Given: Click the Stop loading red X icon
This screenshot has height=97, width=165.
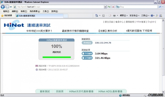Looking at the screenshot, I should tap(113, 7).
